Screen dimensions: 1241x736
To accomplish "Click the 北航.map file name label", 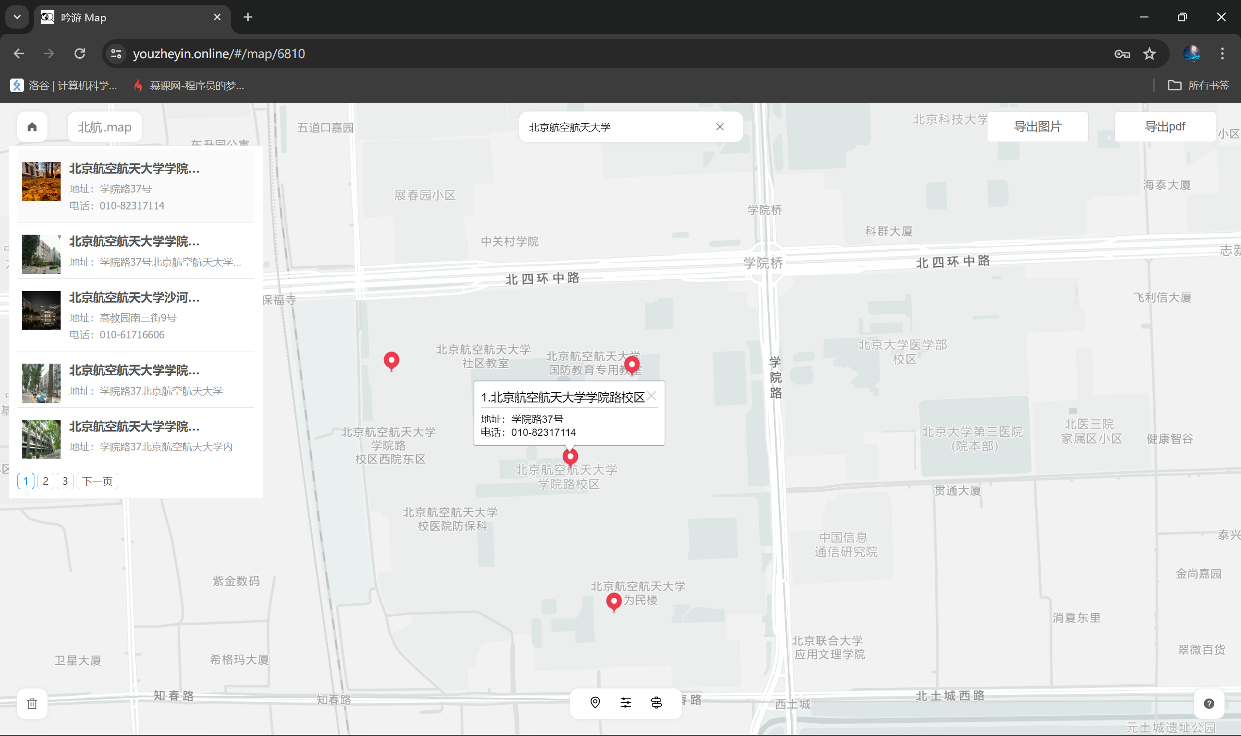I will pos(105,127).
